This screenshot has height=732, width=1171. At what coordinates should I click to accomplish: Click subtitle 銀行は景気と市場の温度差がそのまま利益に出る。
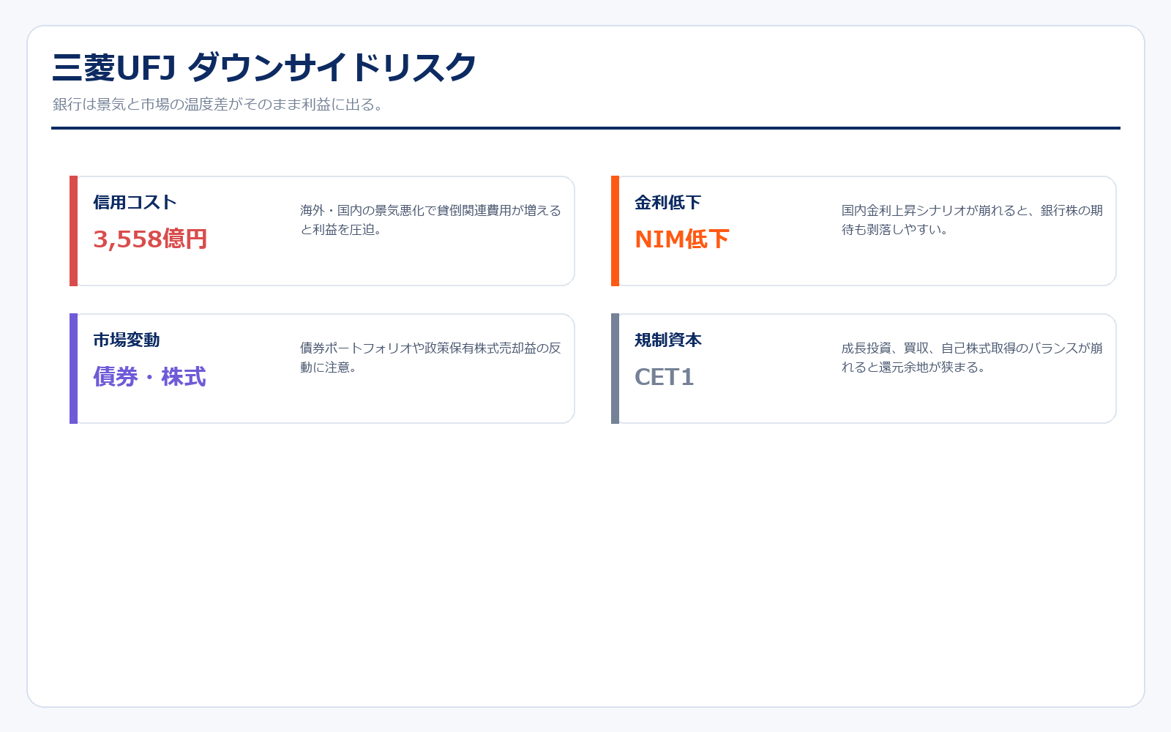pyautogui.click(x=218, y=105)
